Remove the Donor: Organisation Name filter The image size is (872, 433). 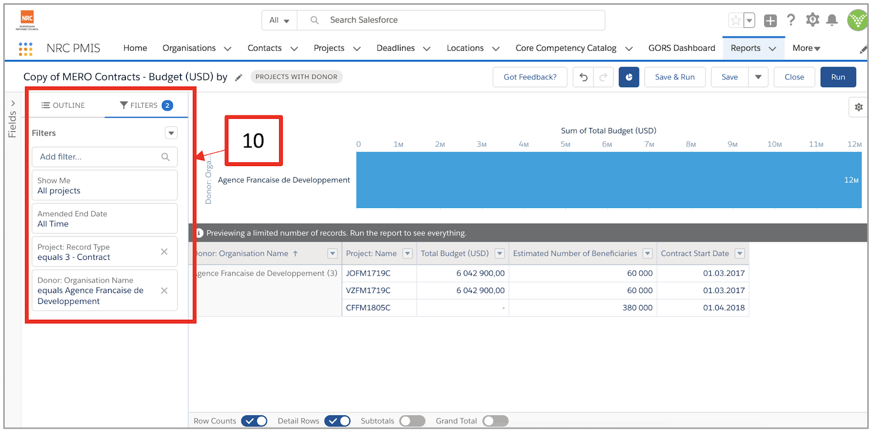click(164, 291)
